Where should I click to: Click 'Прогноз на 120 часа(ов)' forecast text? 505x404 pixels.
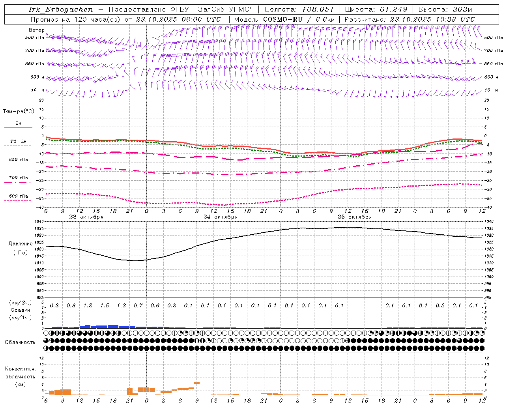pyautogui.click(x=75, y=19)
